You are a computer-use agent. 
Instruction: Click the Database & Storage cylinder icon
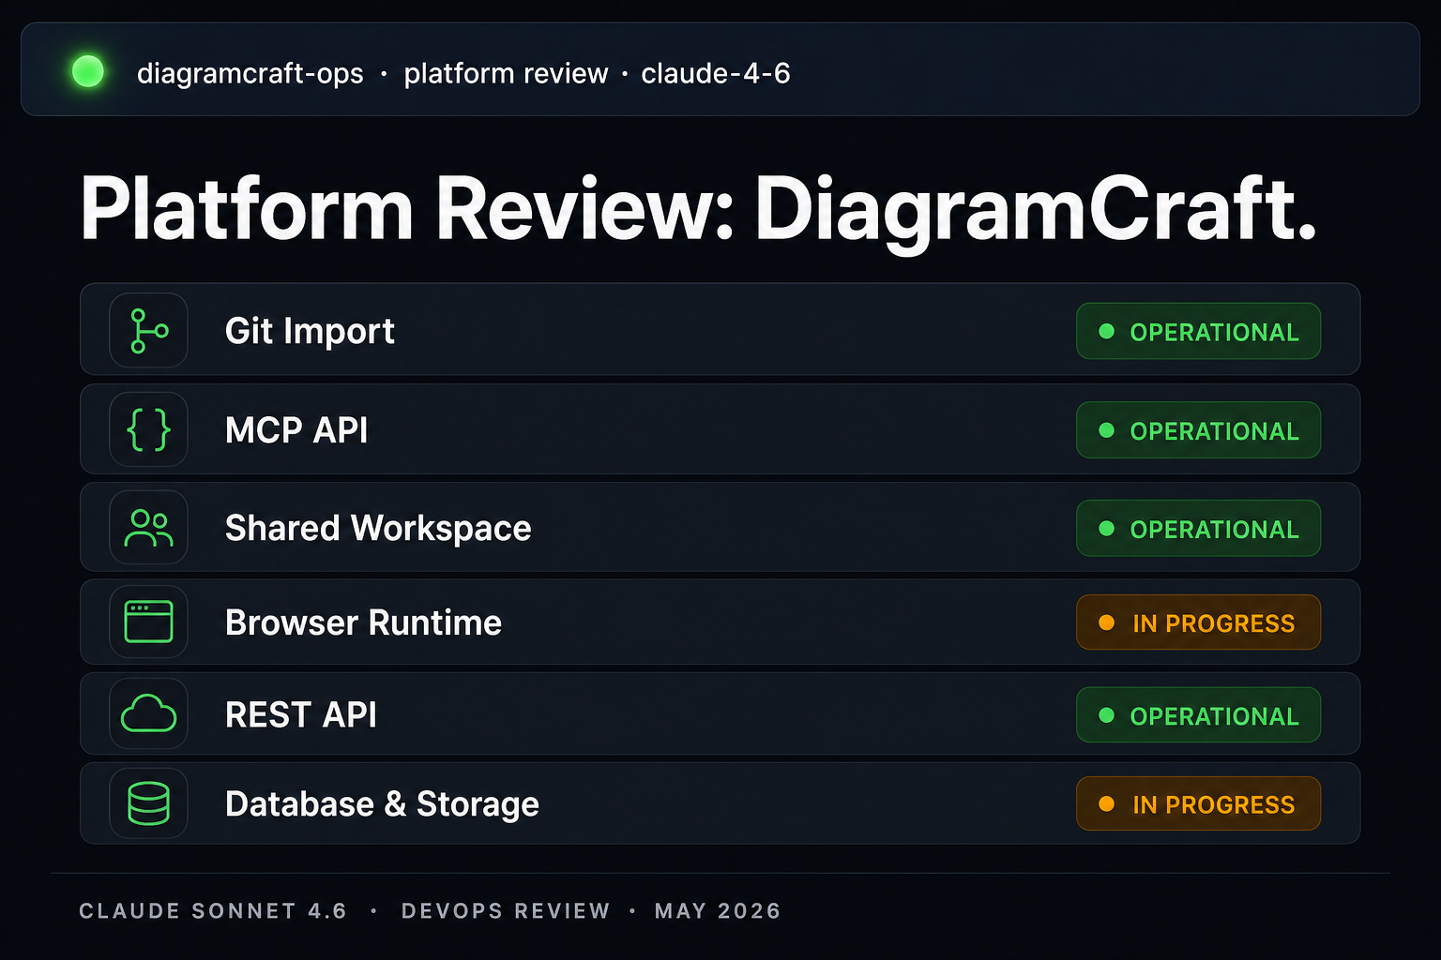[148, 803]
